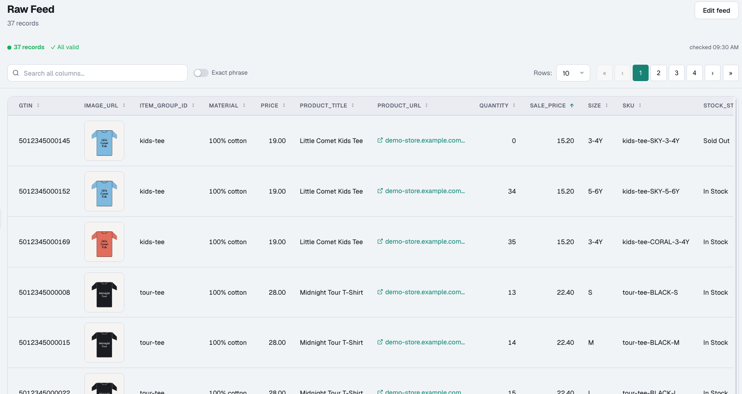
Task: Click the search magnifier icon
Action: (16, 73)
